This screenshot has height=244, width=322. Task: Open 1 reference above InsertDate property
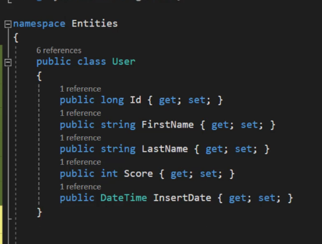(x=80, y=187)
